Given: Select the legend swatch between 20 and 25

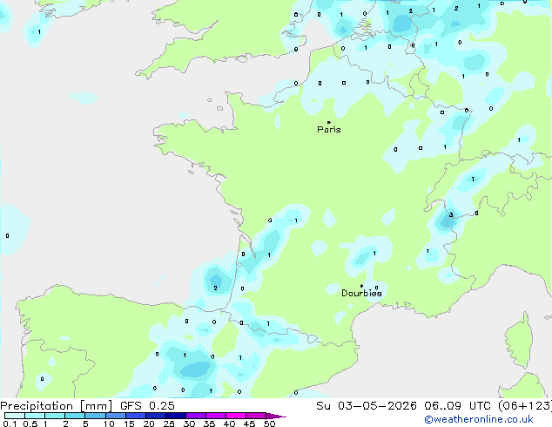Looking at the screenshot, I should (x=156, y=416).
